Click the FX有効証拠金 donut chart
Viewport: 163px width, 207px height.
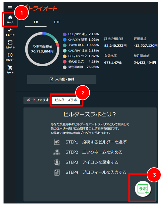(x=42, y=49)
